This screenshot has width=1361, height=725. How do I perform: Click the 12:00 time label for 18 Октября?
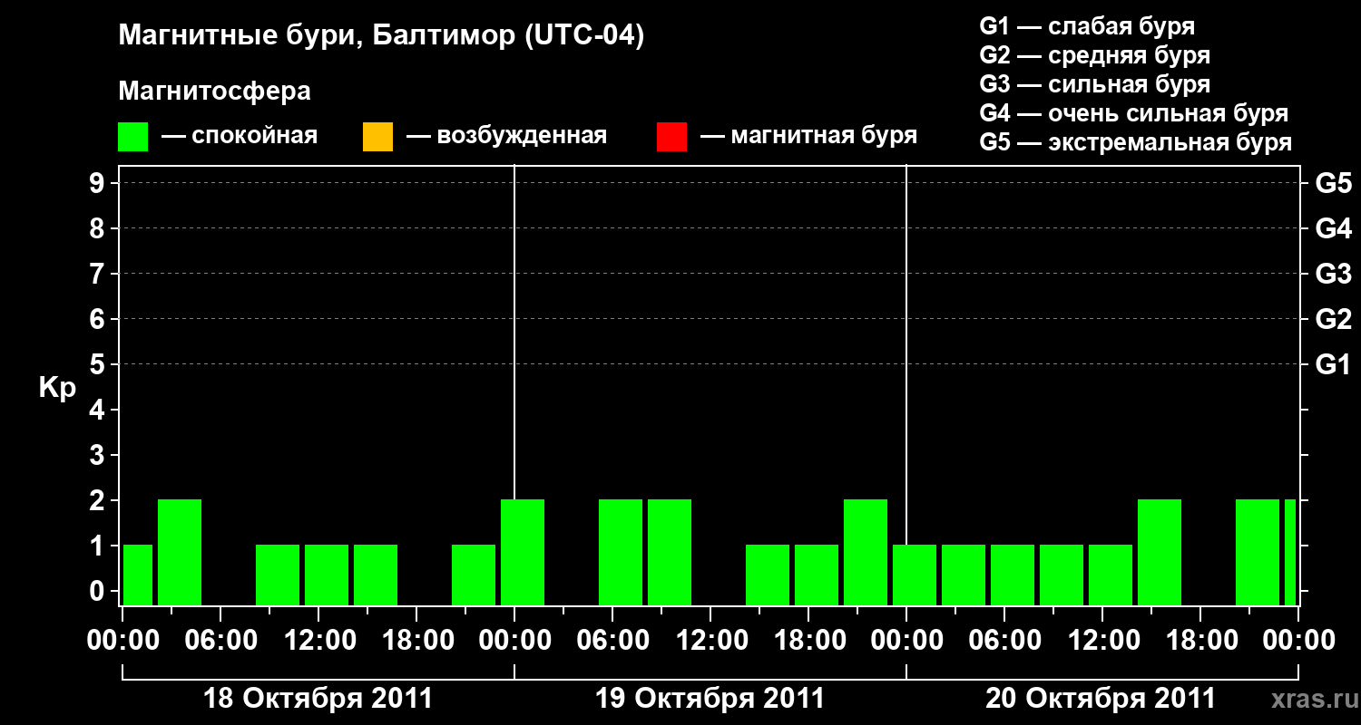coord(318,641)
